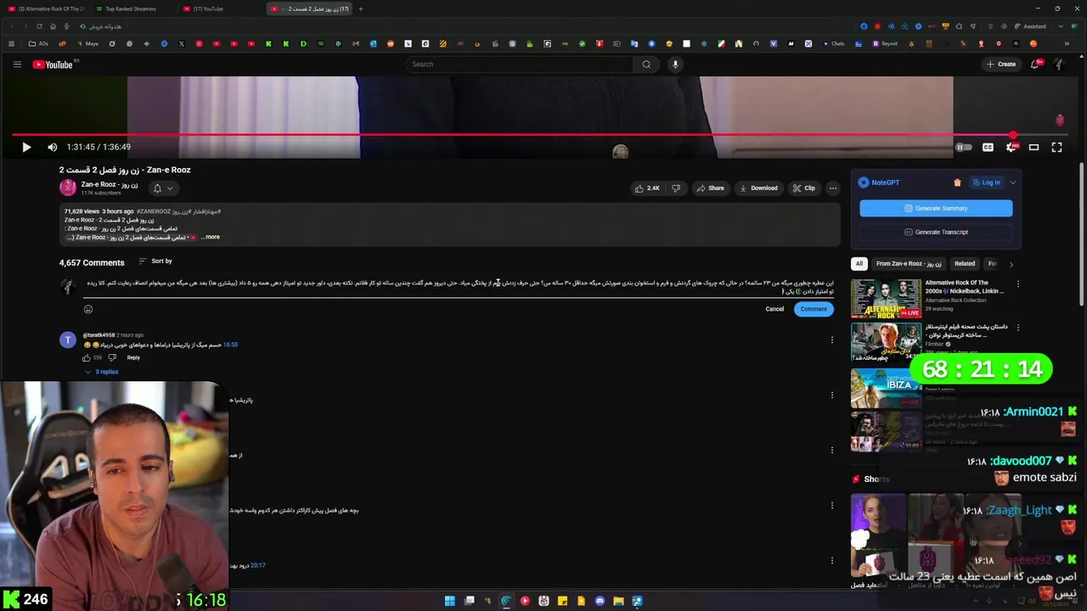Viewport: 1087px width, 611px height.
Task: Focus the YouTube Search field
Action: tap(519, 64)
